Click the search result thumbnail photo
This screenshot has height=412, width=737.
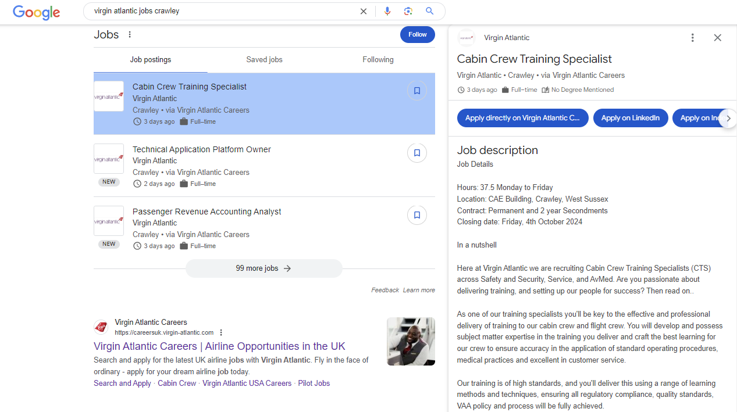tap(411, 341)
